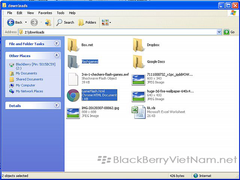
Task: Click the Internet zone globe icon
Action: [196, 176]
